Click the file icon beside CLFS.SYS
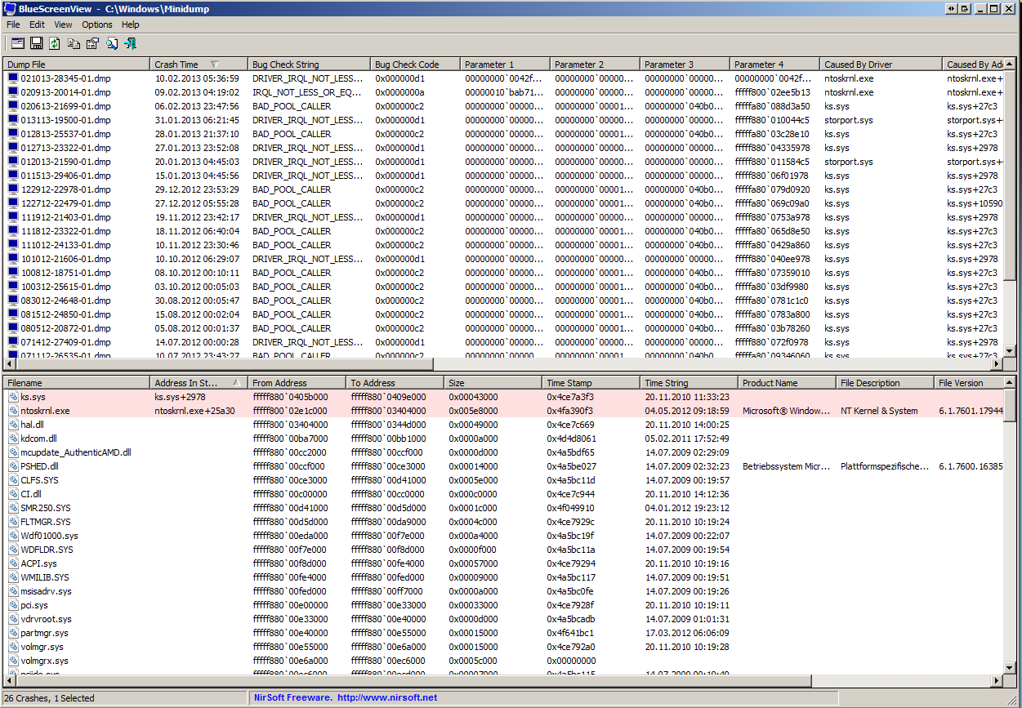This screenshot has height=708, width=1022. pos(13,480)
